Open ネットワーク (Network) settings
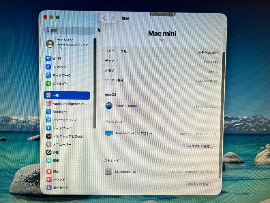The height and width of the screenshot is (203, 270). [62, 75]
